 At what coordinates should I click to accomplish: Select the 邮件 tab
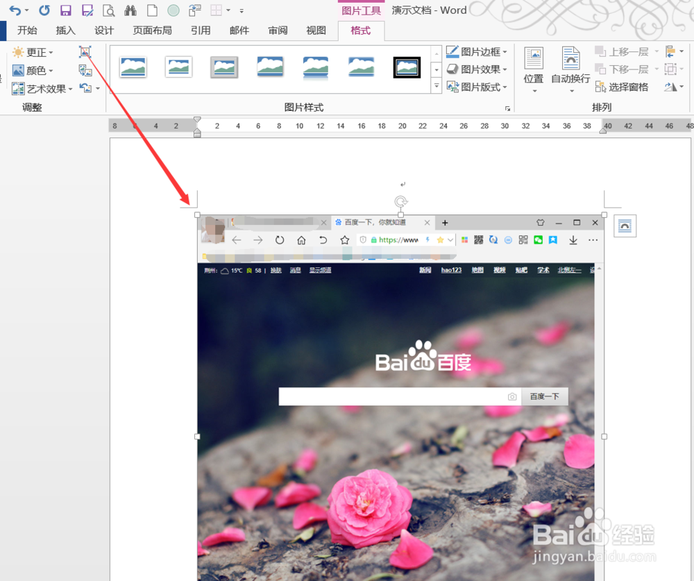click(239, 31)
